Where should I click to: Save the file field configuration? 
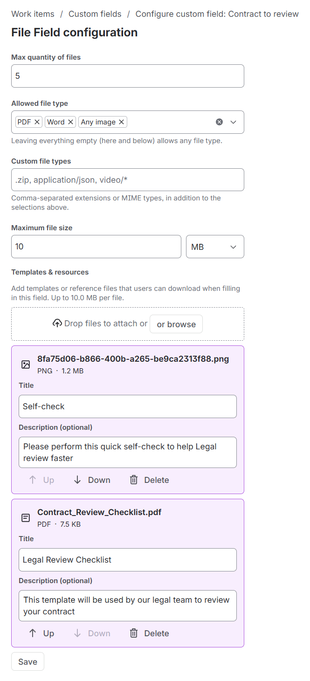click(28, 662)
